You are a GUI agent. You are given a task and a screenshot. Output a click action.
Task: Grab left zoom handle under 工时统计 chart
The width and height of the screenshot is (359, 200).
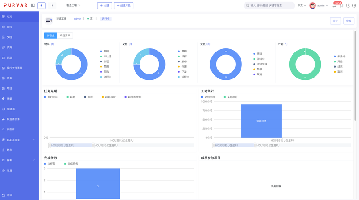214,145
